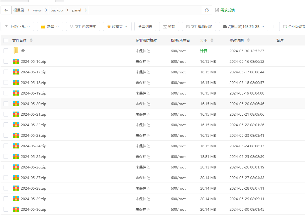The width and height of the screenshot is (305, 221).
Task: Click 2024-05-30 12:53:27 modification time
Action: pos(247,51)
